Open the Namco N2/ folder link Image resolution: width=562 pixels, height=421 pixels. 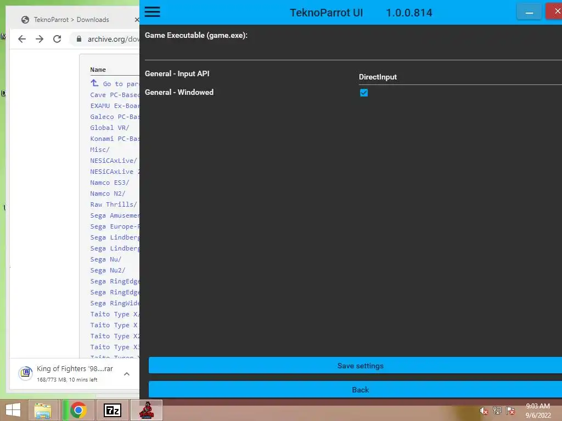tap(108, 194)
